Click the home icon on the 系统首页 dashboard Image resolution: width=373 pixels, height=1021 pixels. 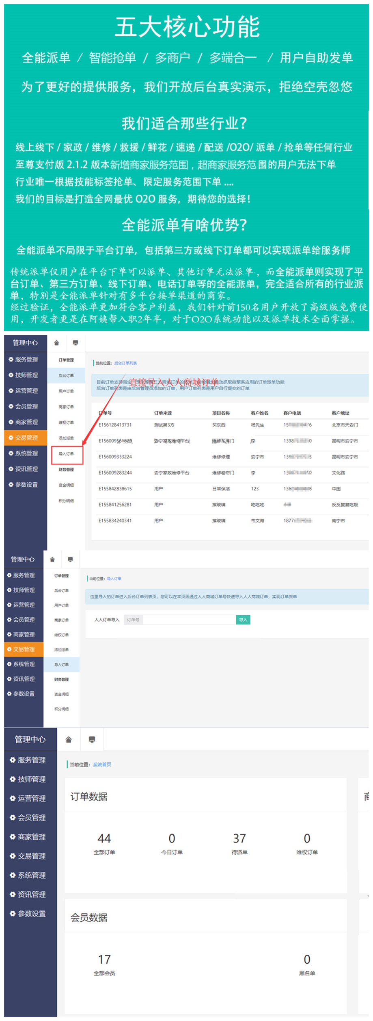[x=69, y=739]
